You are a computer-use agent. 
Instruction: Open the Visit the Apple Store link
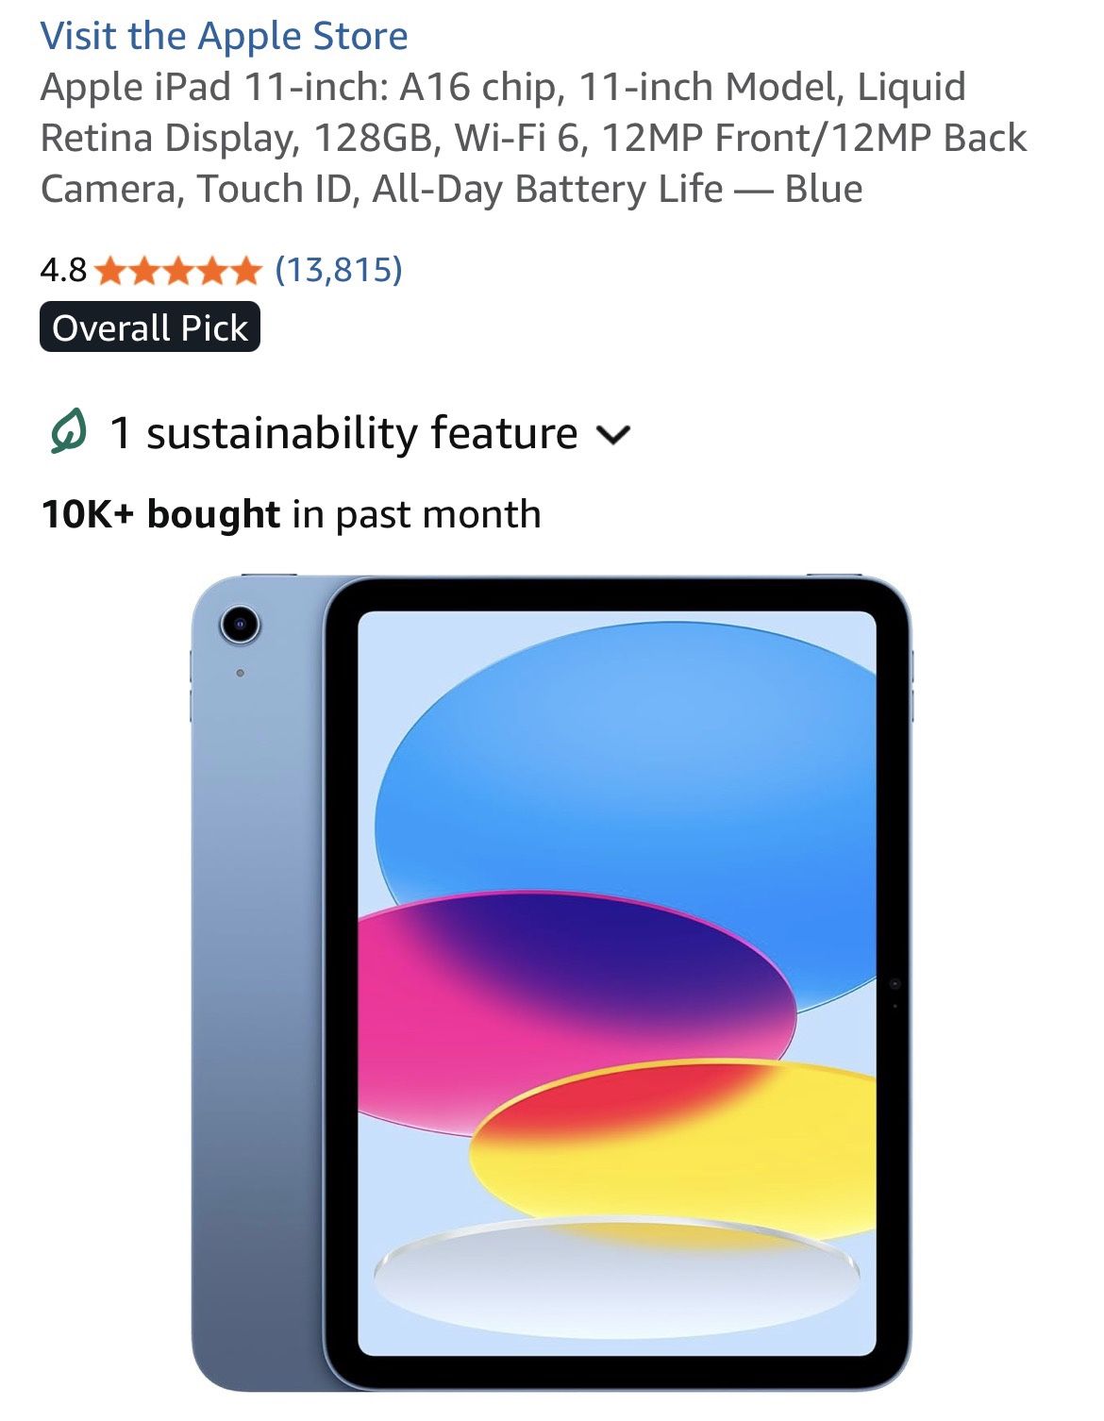click(x=225, y=35)
